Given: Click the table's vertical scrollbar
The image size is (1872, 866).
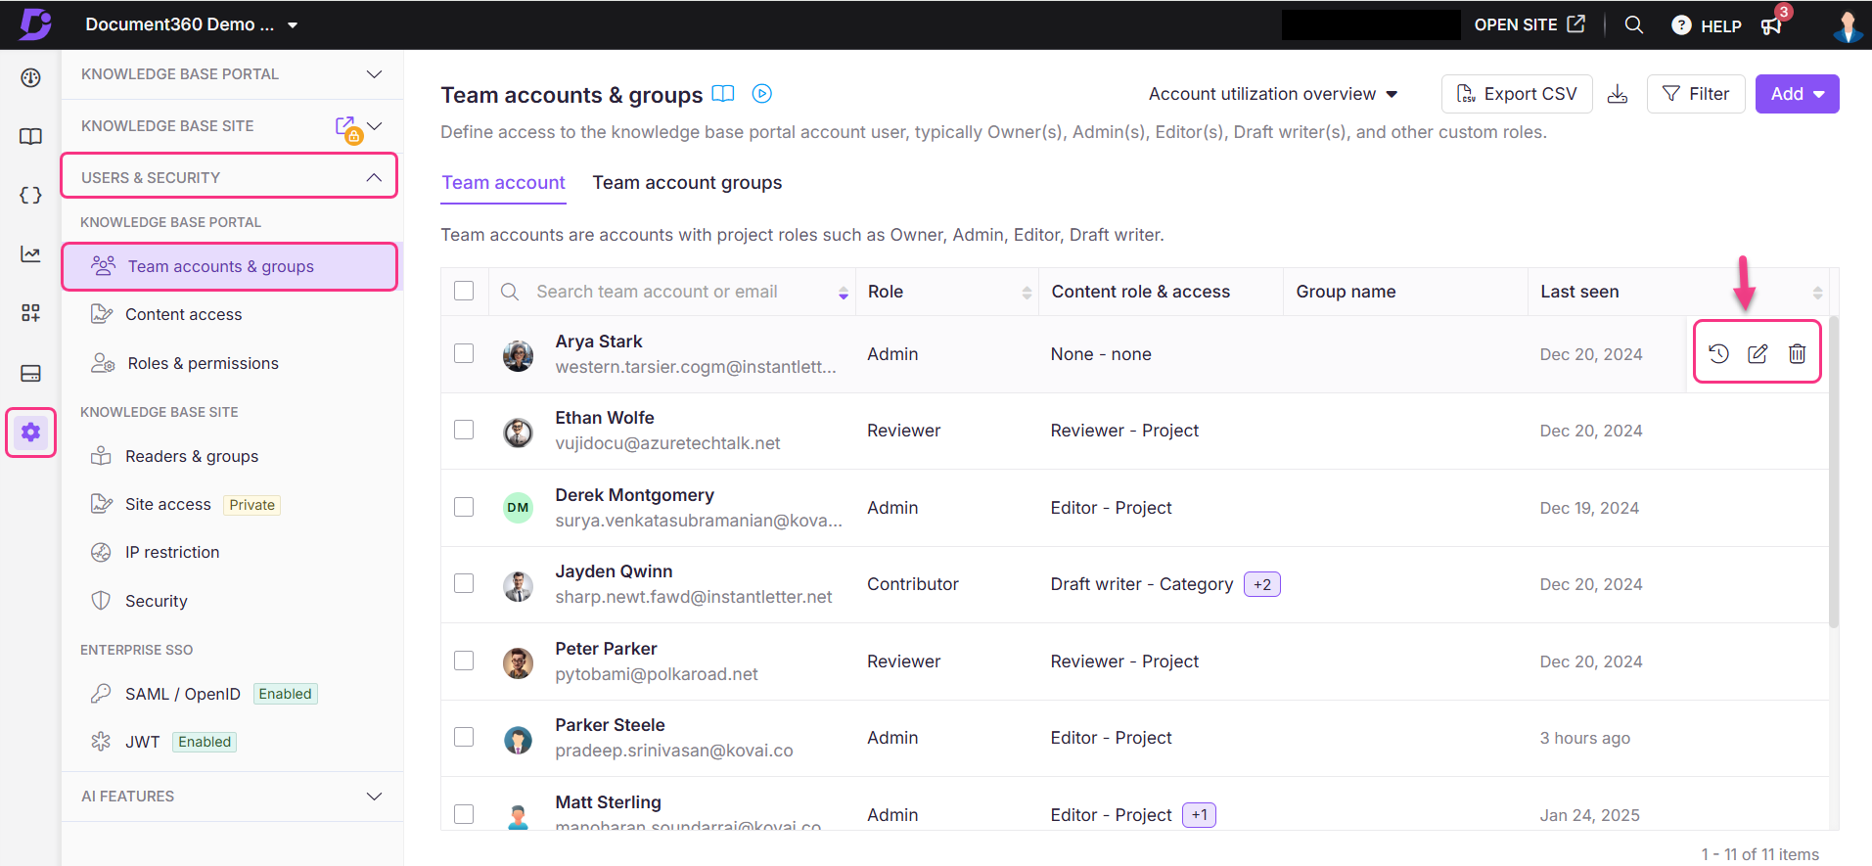Looking at the screenshot, I should pos(1834,470).
